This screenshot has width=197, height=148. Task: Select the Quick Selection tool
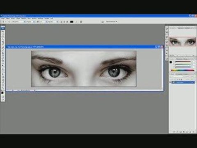pos(3,39)
